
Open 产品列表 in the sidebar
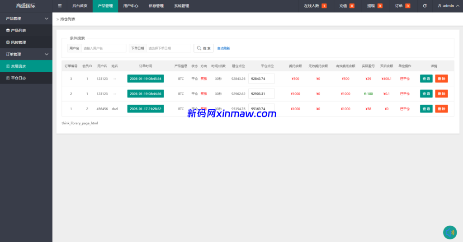coord(26,30)
